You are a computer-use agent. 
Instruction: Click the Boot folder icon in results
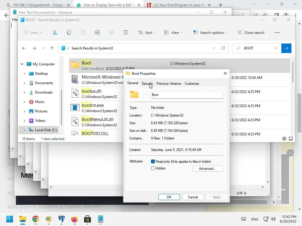point(75,65)
